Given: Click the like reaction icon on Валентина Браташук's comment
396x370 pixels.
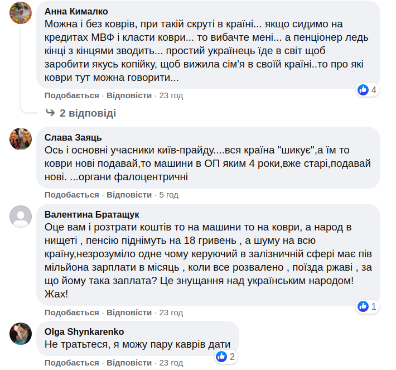Looking at the screenshot, I should (x=363, y=306).
